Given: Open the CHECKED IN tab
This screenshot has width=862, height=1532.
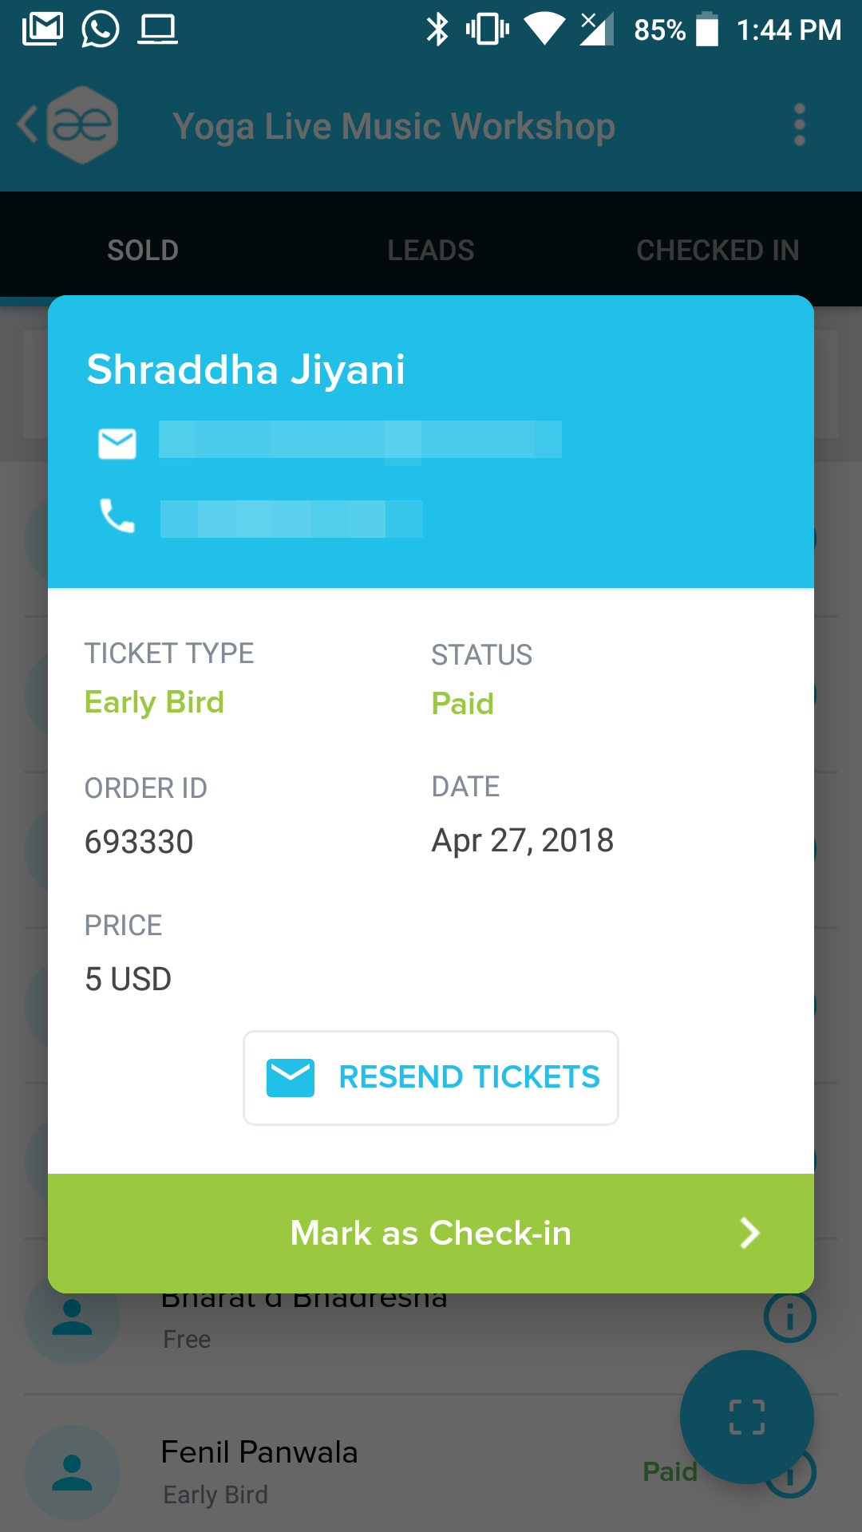Looking at the screenshot, I should click(718, 250).
